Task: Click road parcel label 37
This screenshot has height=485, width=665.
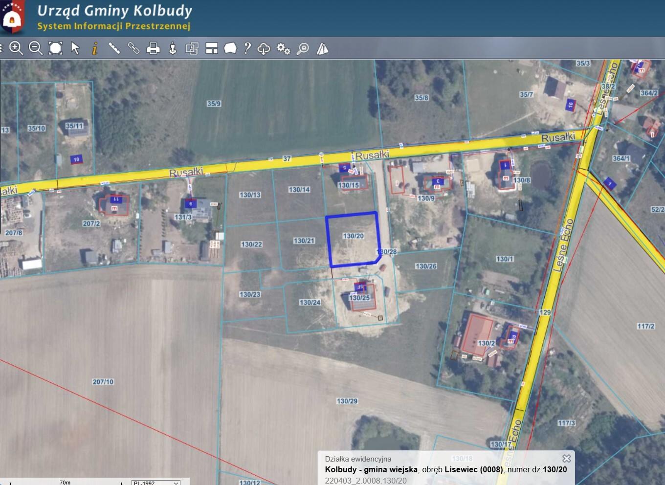Action: (287, 158)
